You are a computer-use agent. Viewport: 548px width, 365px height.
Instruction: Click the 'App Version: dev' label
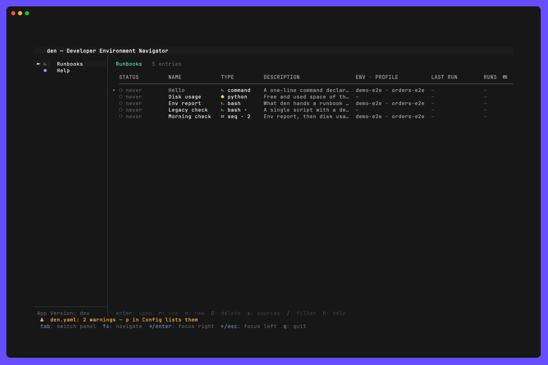63,313
